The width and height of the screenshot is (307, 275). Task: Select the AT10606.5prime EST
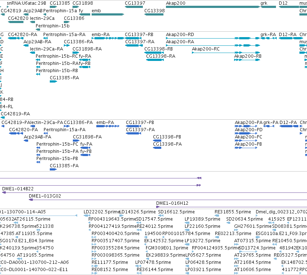point(236,273)
